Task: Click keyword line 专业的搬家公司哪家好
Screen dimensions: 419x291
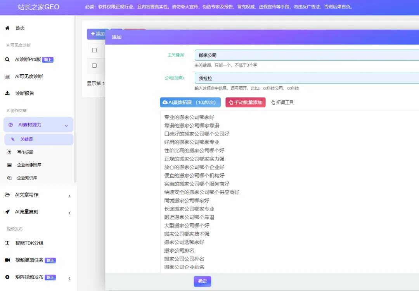Action: click(x=189, y=117)
